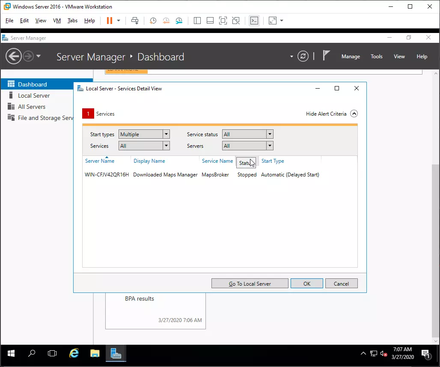Show hidden system tray icons

(x=363, y=353)
